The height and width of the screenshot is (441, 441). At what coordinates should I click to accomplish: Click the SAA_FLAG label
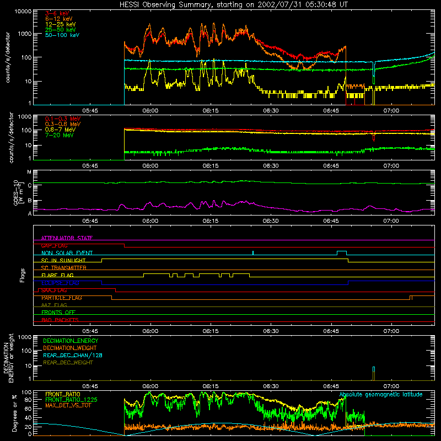point(54,291)
